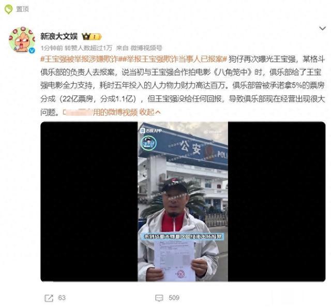331x308 pixels.
Task: Open hashtag #举报王宝强欺诈当事人已报案#
Action: [x=173, y=59]
